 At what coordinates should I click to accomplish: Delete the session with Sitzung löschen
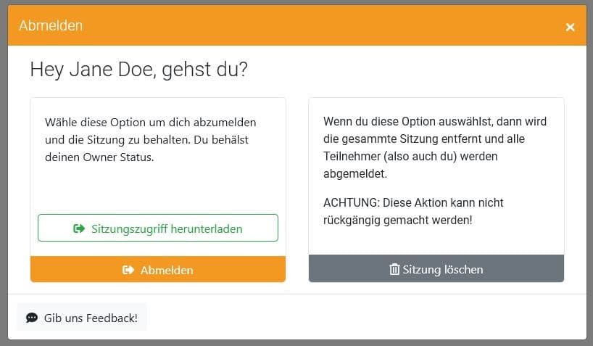pos(436,269)
